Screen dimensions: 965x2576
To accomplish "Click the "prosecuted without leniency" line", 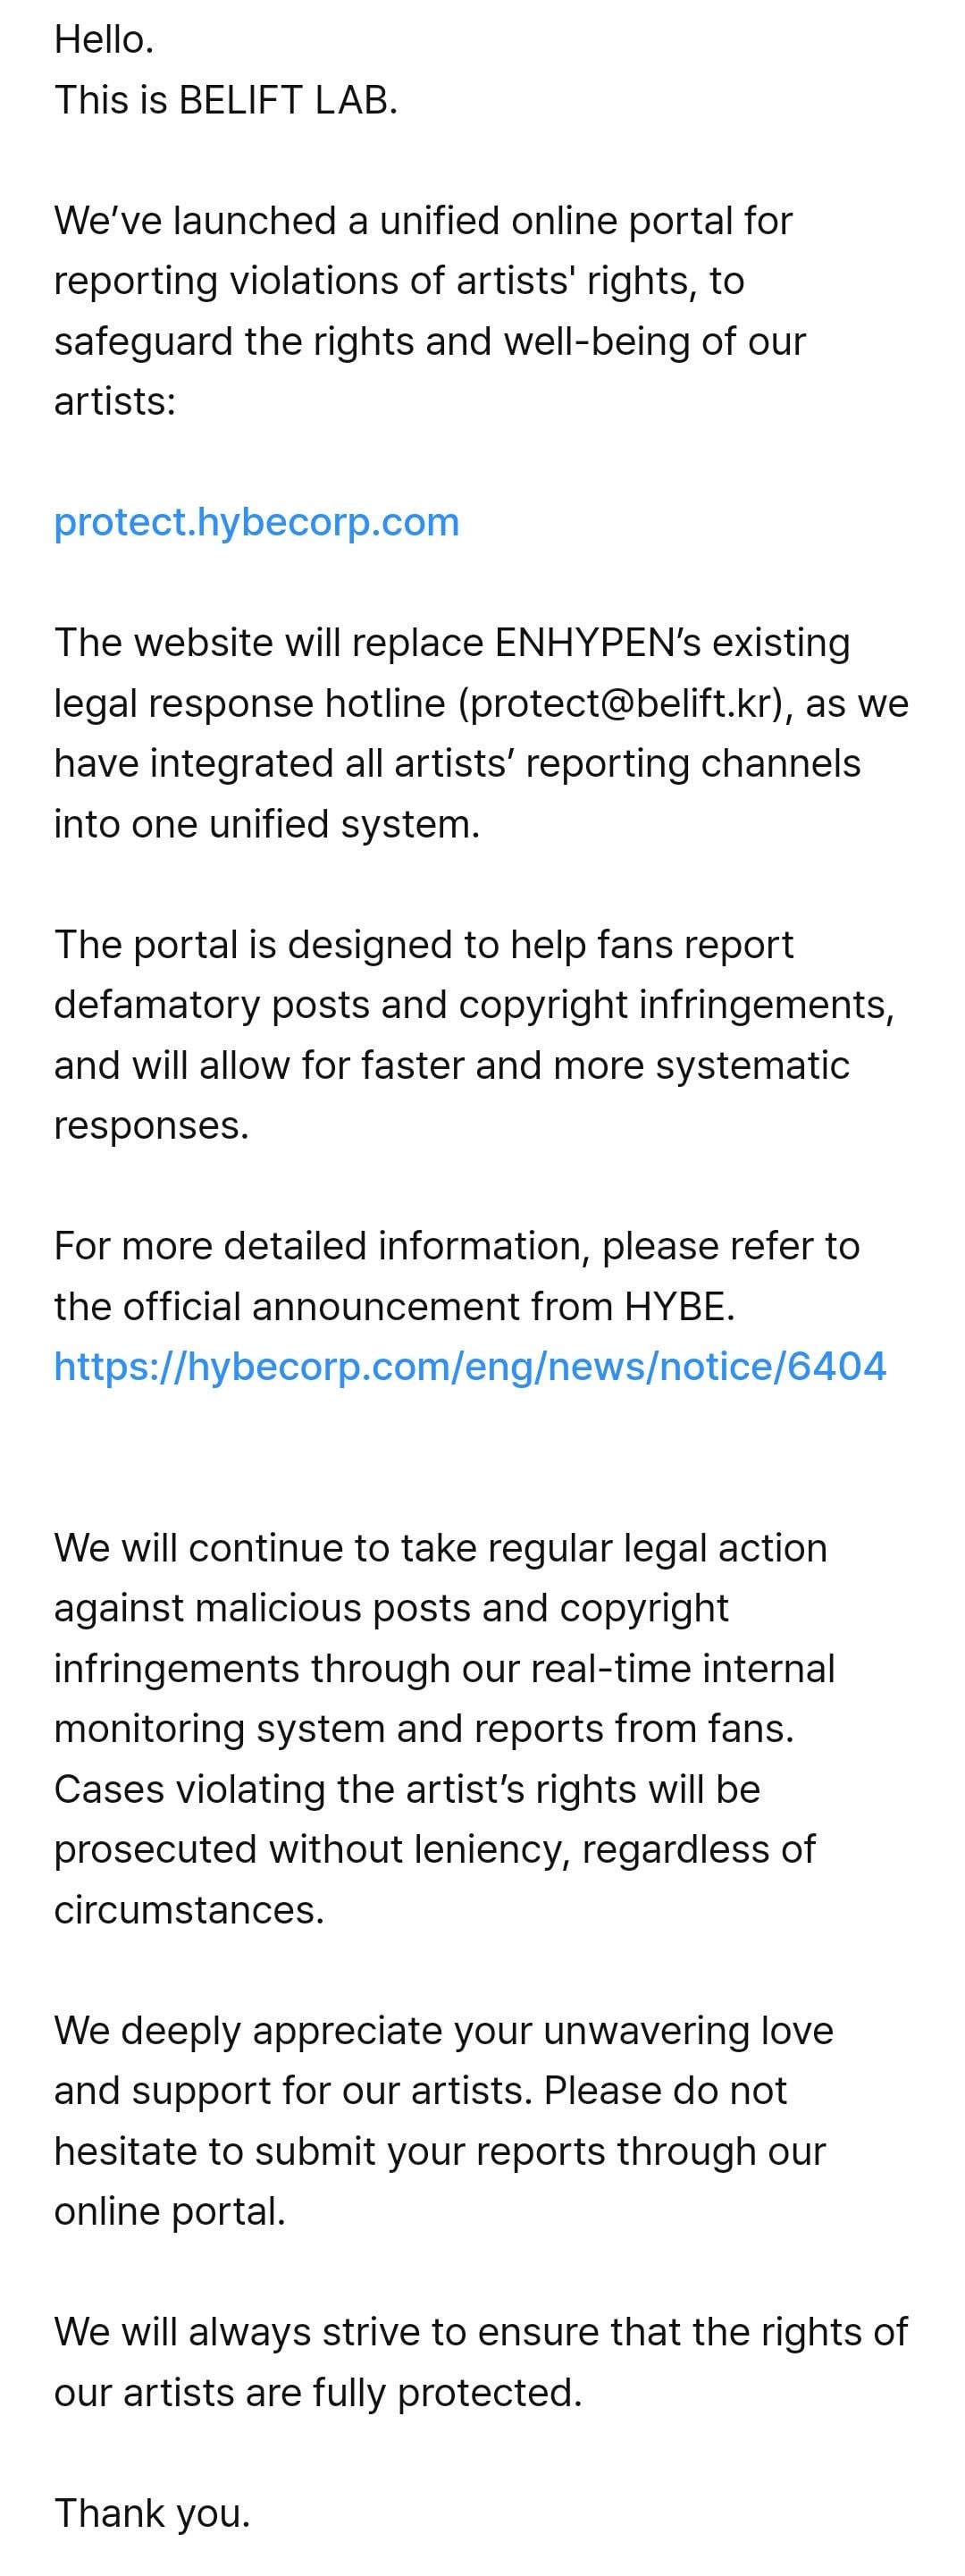I will [x=434, y=1849].
